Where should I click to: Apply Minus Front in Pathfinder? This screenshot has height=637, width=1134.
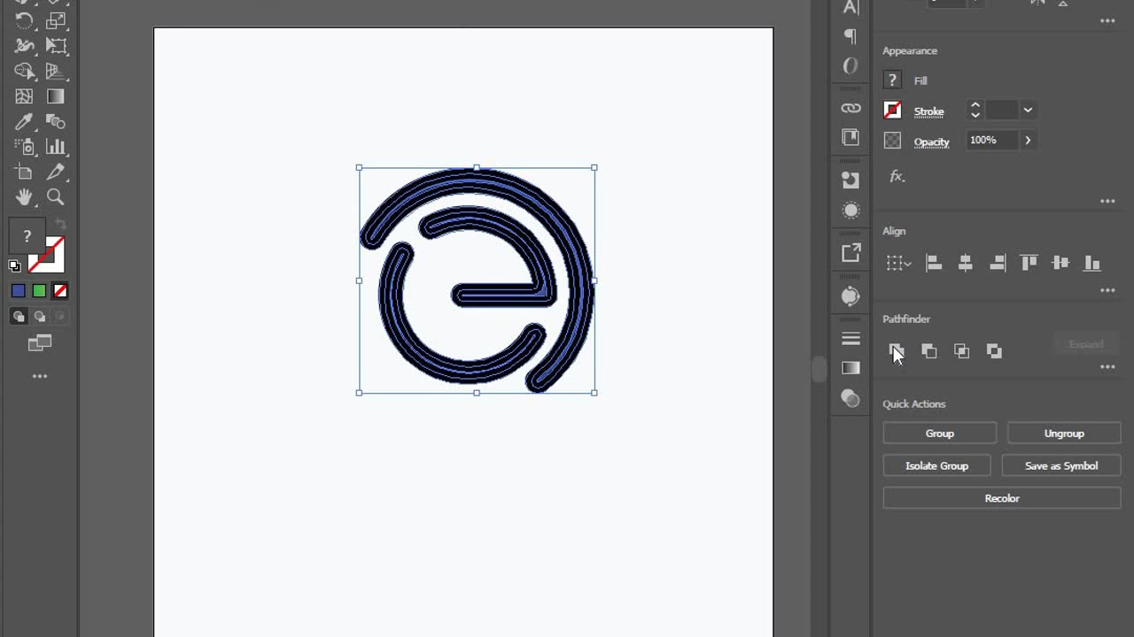pos(928,351)
